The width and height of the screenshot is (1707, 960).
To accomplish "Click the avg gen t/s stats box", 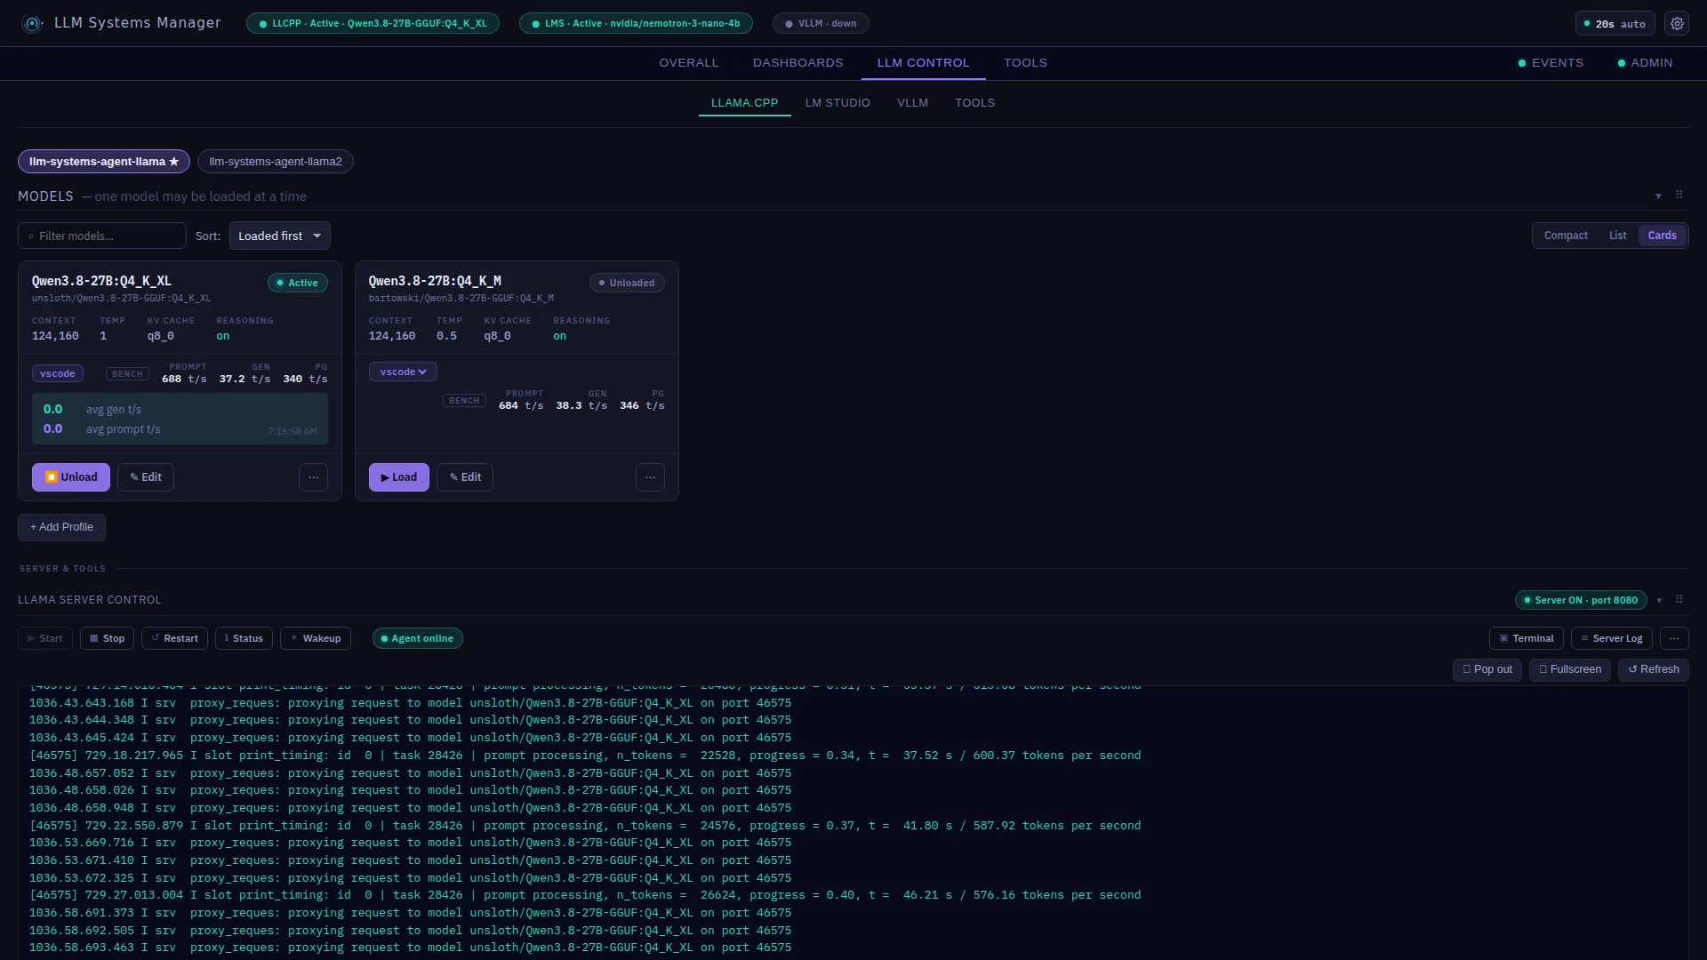I will [180, 419].
